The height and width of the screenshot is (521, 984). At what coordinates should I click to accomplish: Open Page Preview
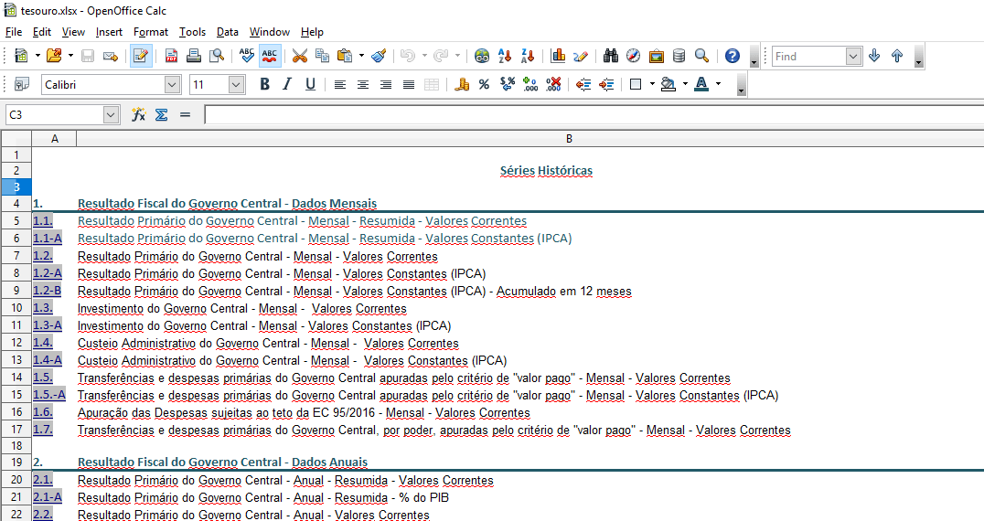point(217,56)
